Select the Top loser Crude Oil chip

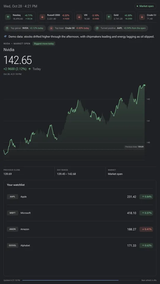(x=70, y=28)
